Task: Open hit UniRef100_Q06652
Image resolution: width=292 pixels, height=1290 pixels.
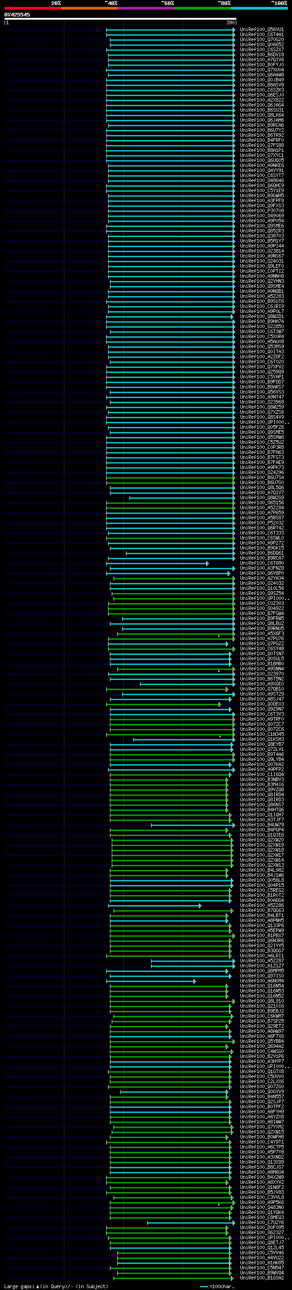Action: tap(262, 44)
